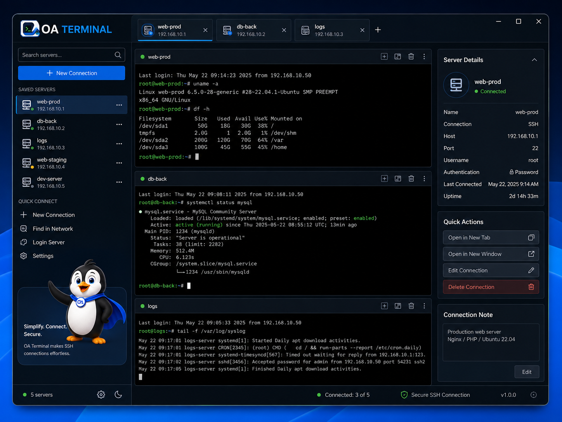
Task: Open the db-back terminal kebab menu
Action: (x=424, y=179)
